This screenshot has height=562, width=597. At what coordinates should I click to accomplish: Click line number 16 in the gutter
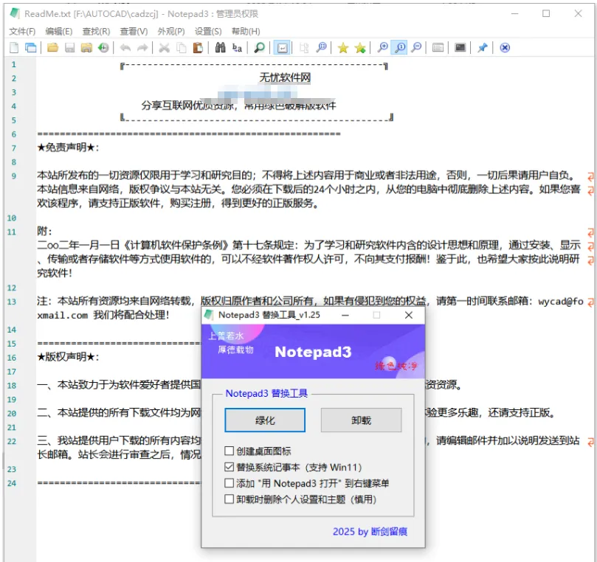[12, 358]
